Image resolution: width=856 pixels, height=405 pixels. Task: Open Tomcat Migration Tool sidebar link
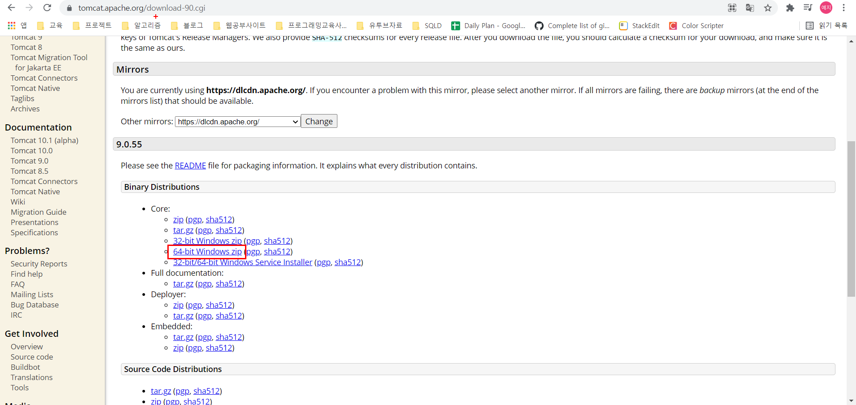pos(49,62)
